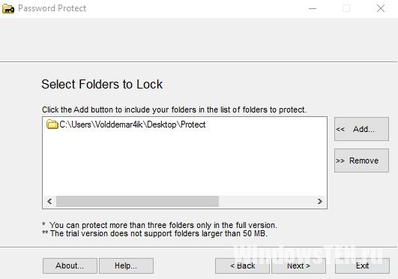Click the Password Protect folder-key icon in title bar
398x279 pixels.
[x=7, y=8]
